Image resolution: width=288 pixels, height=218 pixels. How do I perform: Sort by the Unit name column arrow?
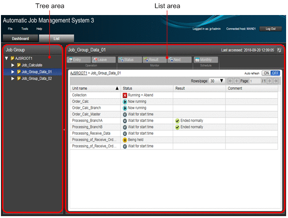click(117, 88)
